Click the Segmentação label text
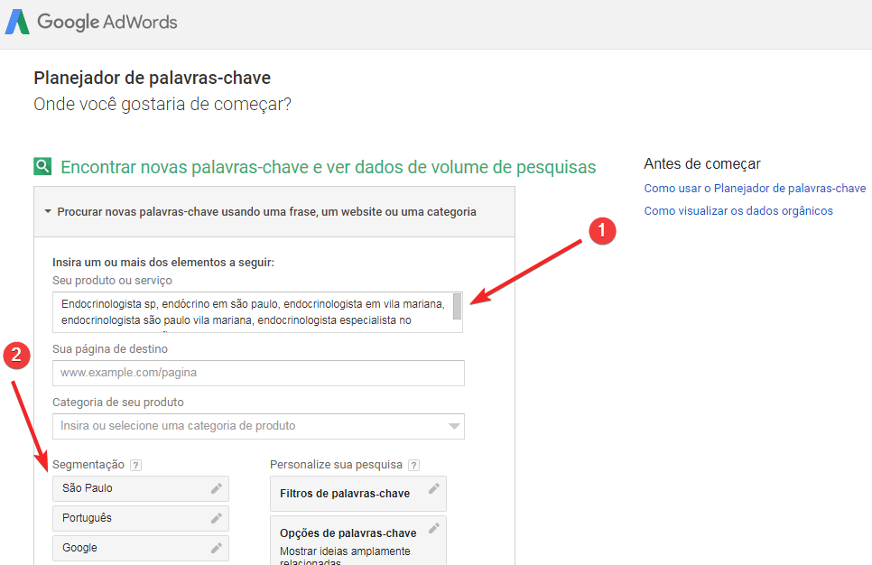Screen dimensions: 872x565 tap(88, 465)
